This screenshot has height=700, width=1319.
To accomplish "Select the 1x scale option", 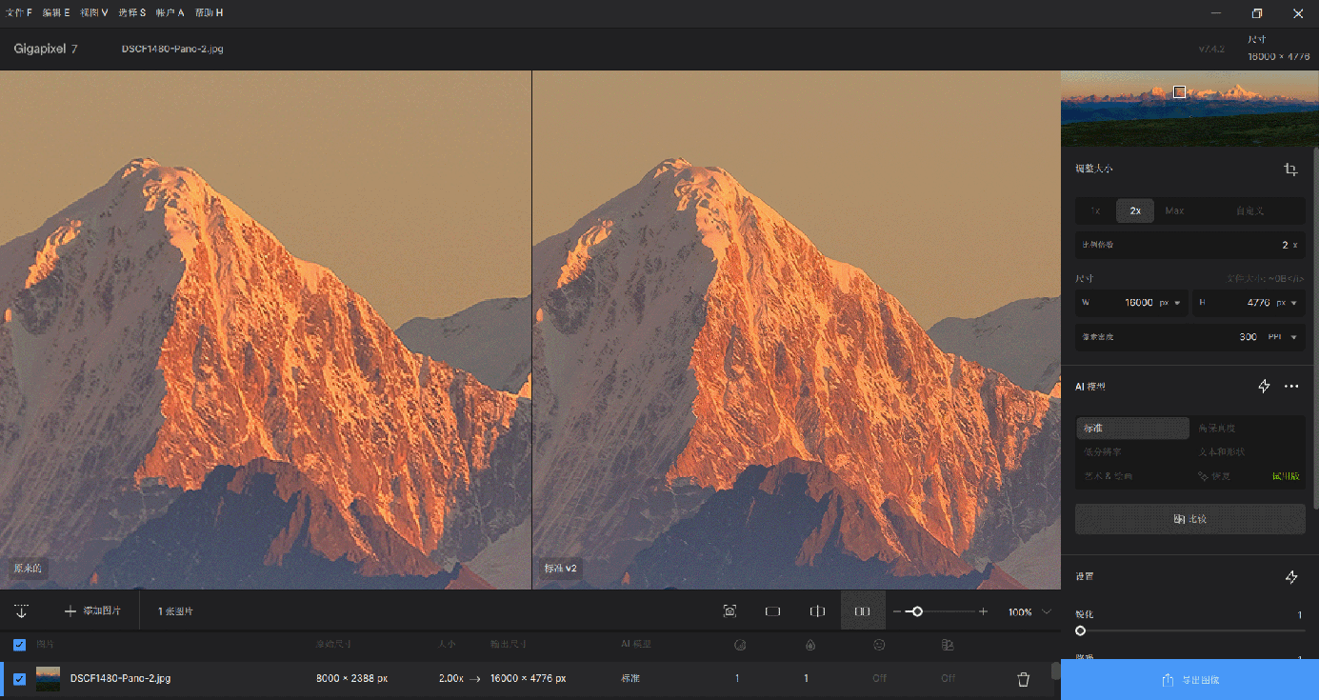I will click(1095, 210).
